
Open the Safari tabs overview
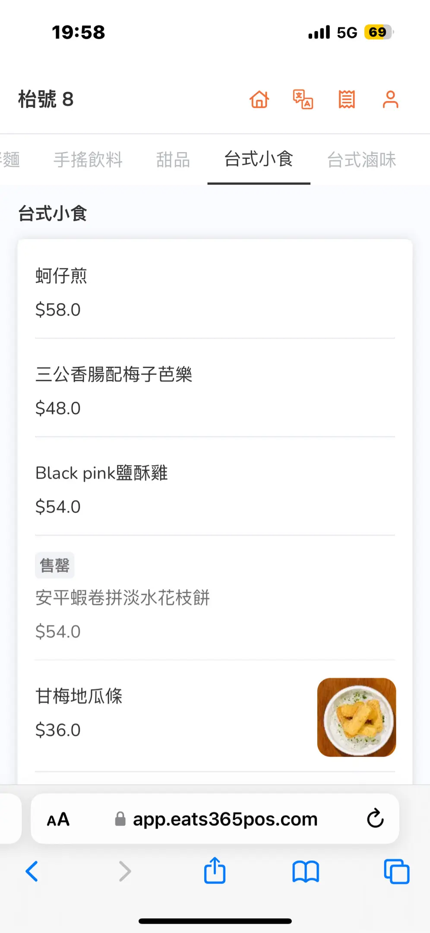[x=396, y=871]
